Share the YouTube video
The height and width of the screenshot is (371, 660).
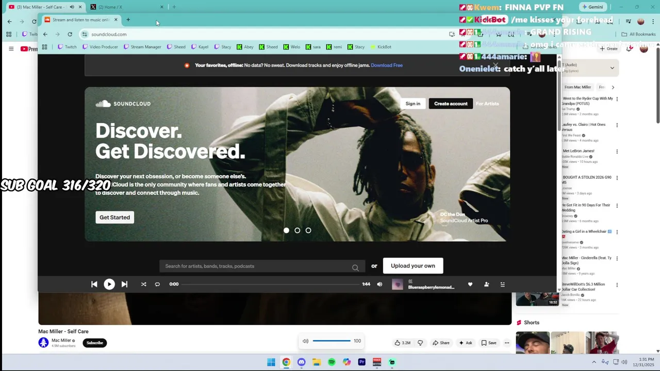(x=441, y=343)
